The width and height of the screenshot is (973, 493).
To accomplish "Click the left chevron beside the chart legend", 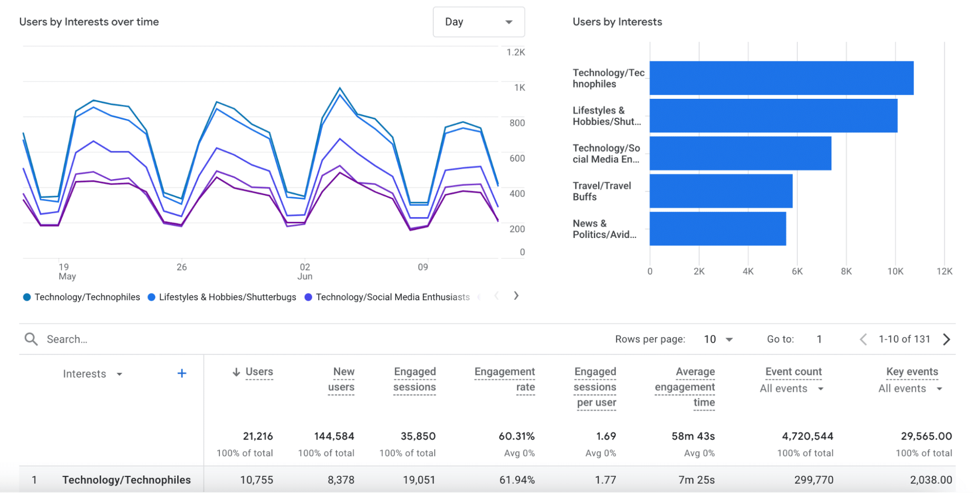I will pyautogui.click(x=496, y=295).
